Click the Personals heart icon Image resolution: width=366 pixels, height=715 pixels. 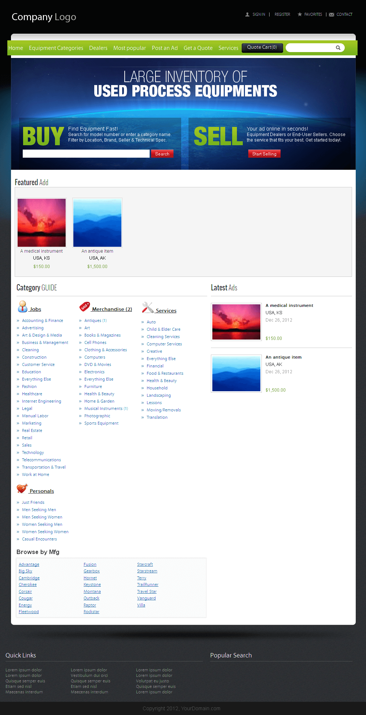[22, 488]
